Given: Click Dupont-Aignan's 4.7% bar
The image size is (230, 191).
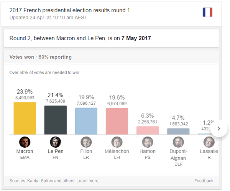Looking at the screenshot, I should coord(178,131).
